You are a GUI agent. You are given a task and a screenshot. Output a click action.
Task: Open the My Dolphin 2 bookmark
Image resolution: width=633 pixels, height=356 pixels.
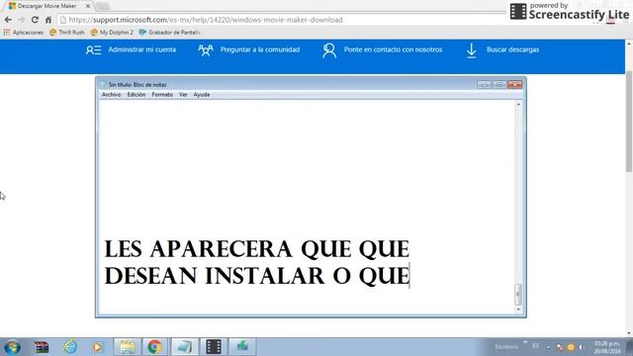click(112, 33)
